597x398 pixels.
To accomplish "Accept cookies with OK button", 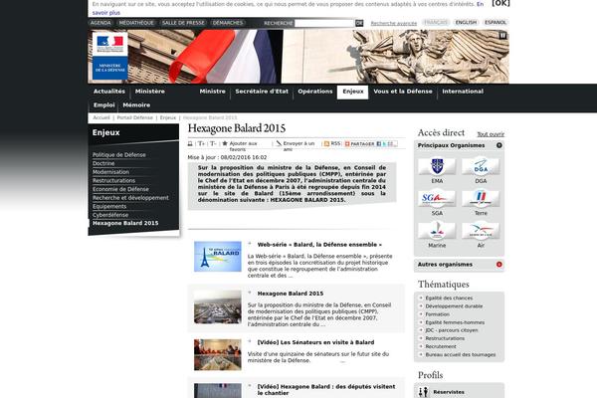I will pyautogui.click(x=500, y=3).
